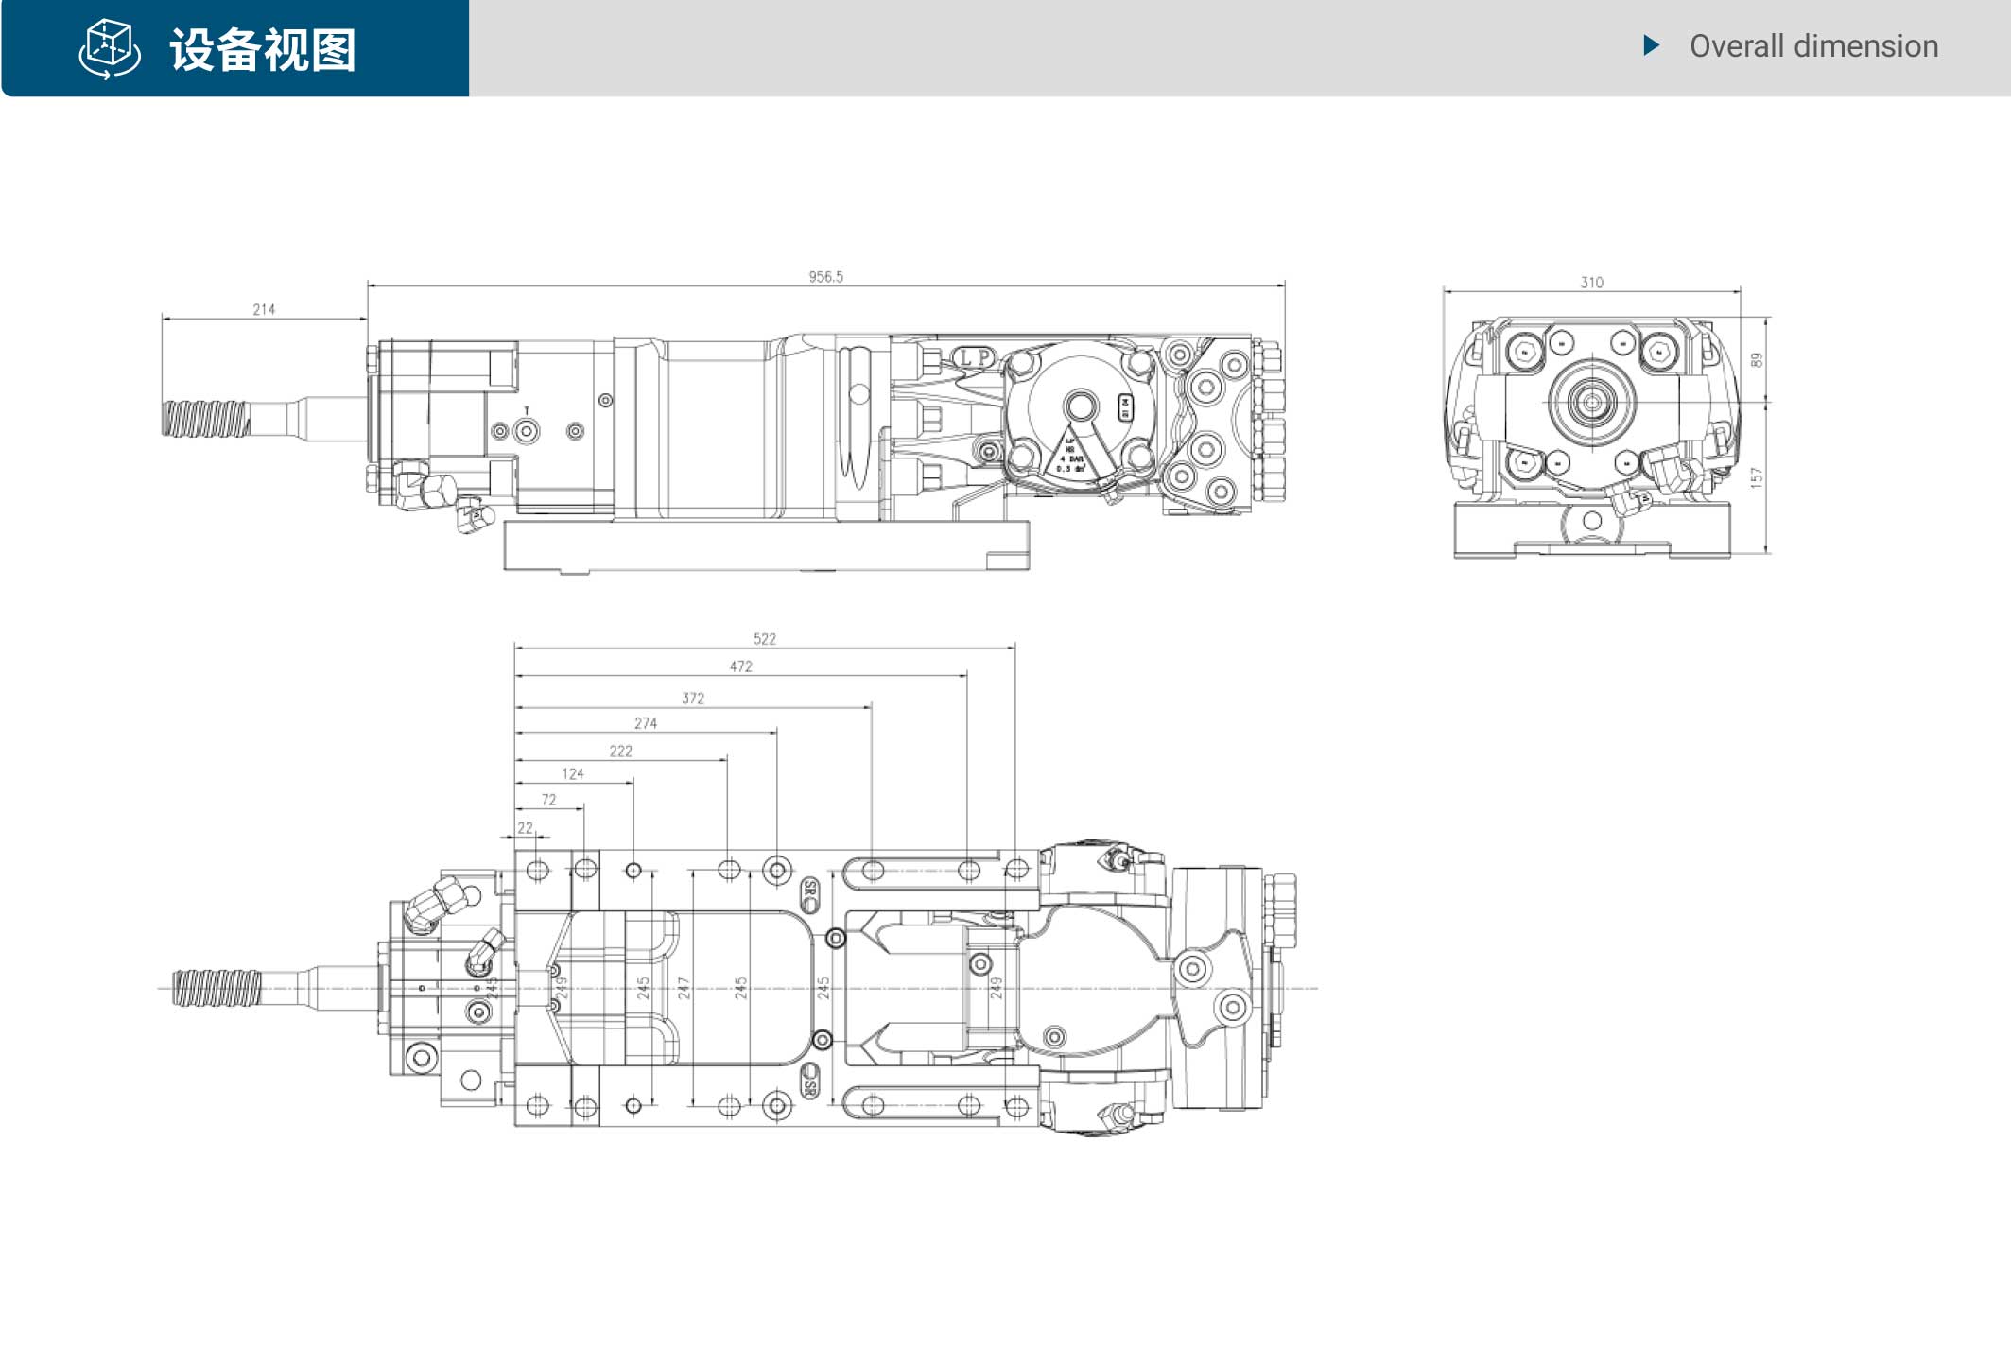Screen dimensions: 2011x1349
Task: Select the 372 mounting dimension
Action: pos(693,699)
